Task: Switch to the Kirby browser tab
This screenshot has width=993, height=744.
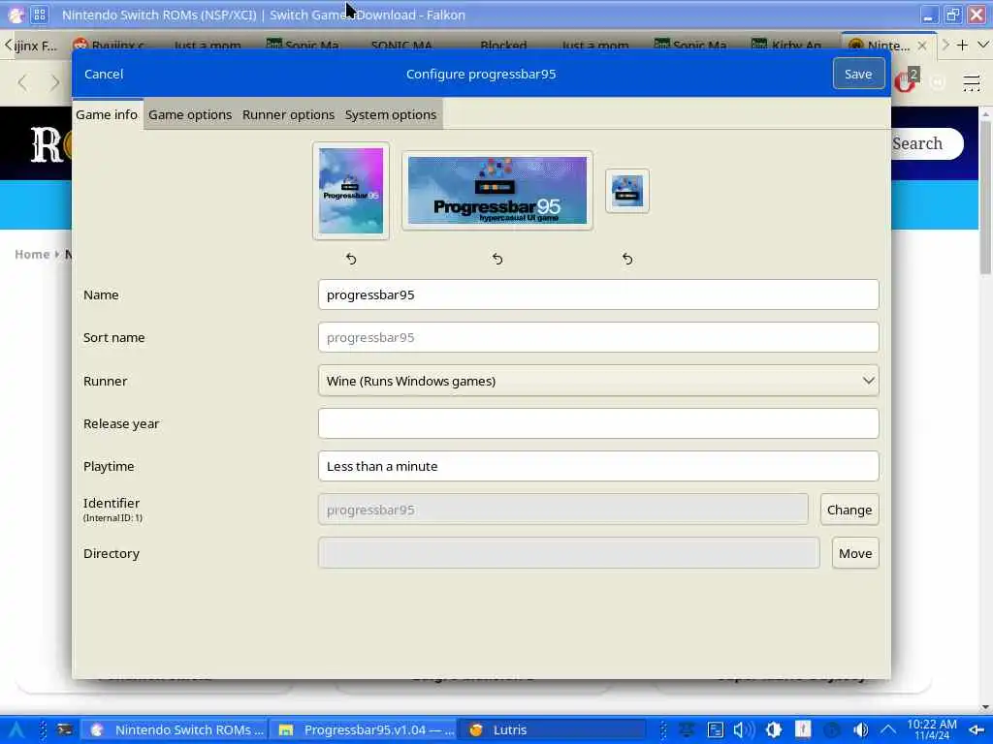Action: point(787,45)
